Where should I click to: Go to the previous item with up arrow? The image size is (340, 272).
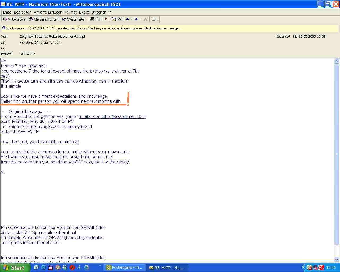(x=127, y=19)
